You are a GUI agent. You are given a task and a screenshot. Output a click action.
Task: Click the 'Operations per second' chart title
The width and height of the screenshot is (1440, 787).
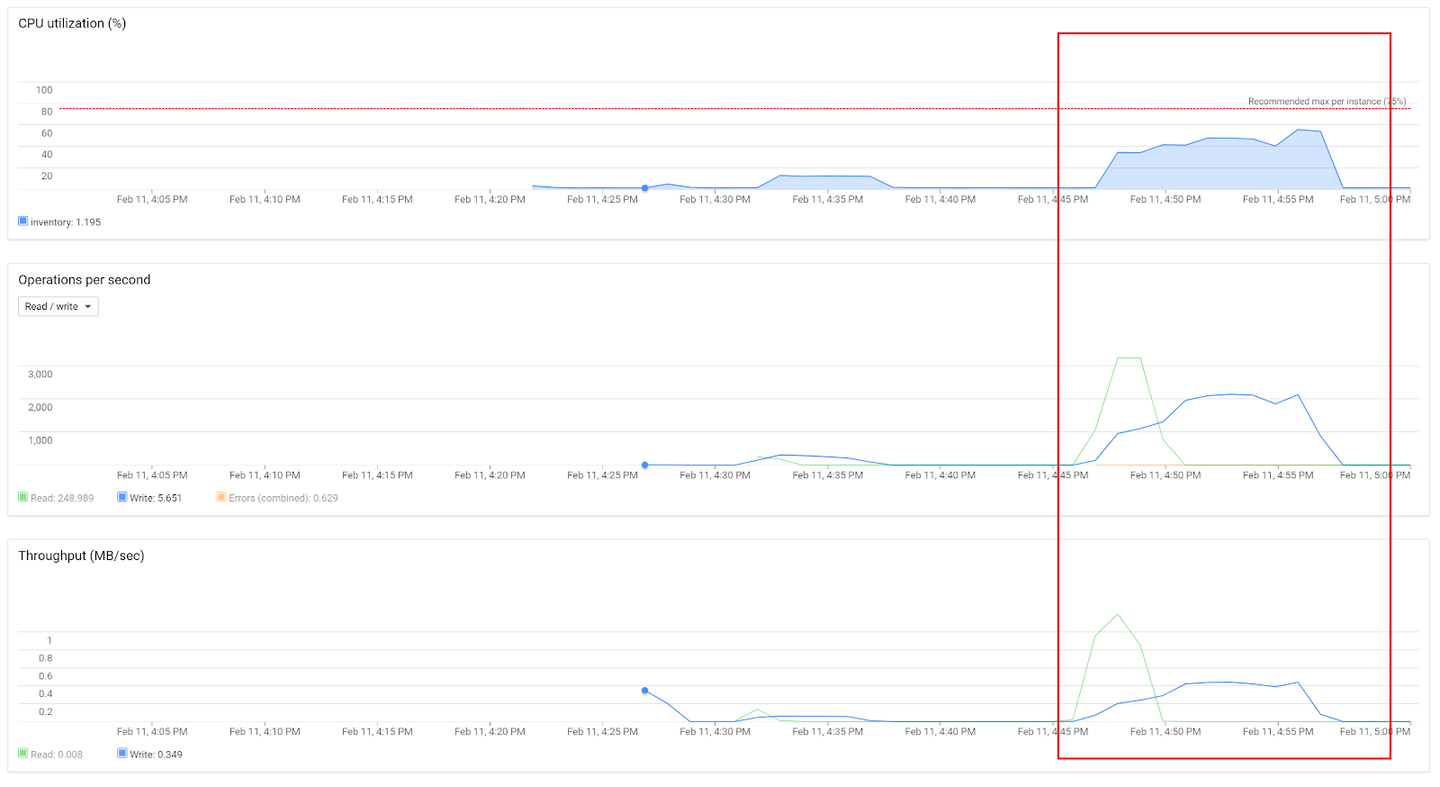coord(85,280)
